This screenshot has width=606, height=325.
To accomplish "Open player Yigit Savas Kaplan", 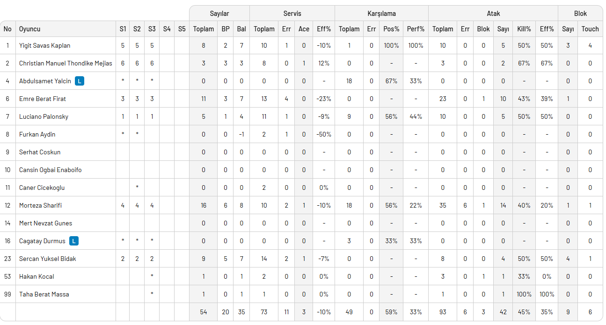I will click(x=44, y=46).
